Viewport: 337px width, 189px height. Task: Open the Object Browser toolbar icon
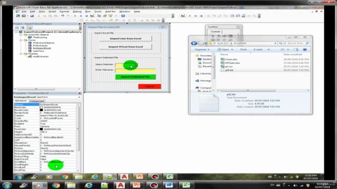click(x=111, y=16)
